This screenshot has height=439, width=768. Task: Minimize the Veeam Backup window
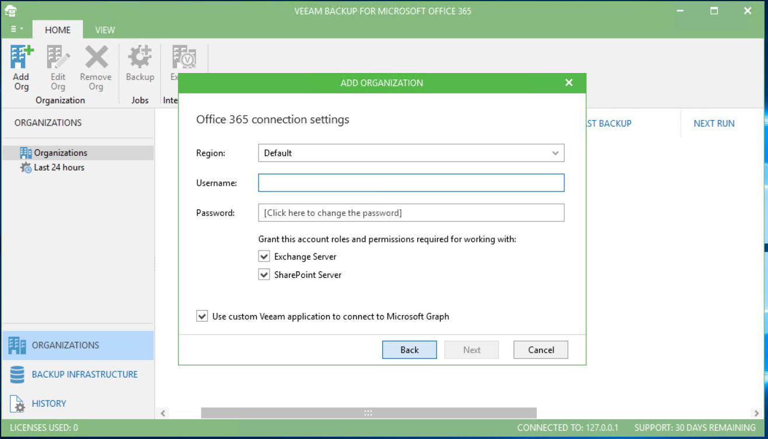(680, 11)
